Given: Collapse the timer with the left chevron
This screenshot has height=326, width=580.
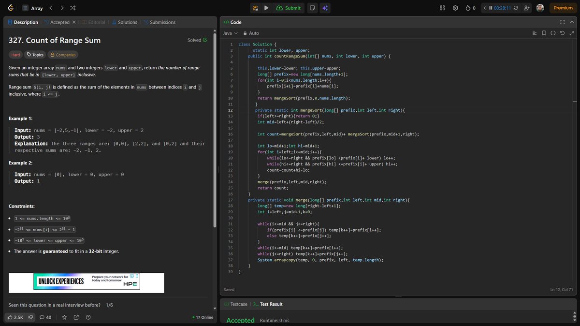Looking at the screenshot, I should point(485,8).
